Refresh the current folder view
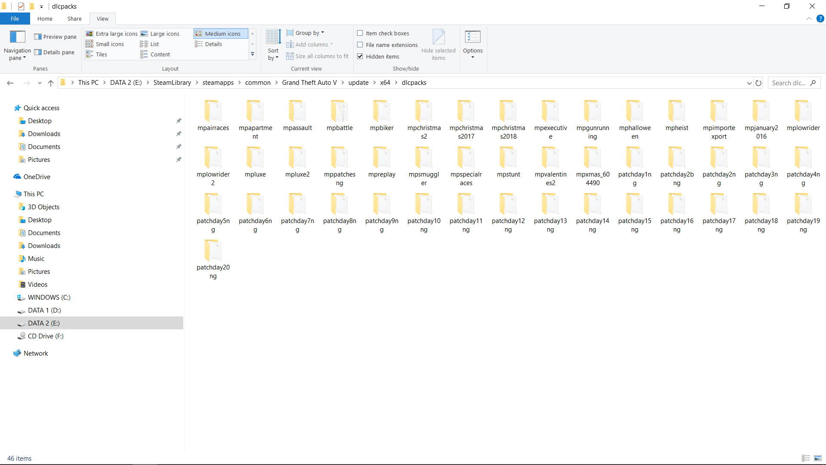 point(758,83)
